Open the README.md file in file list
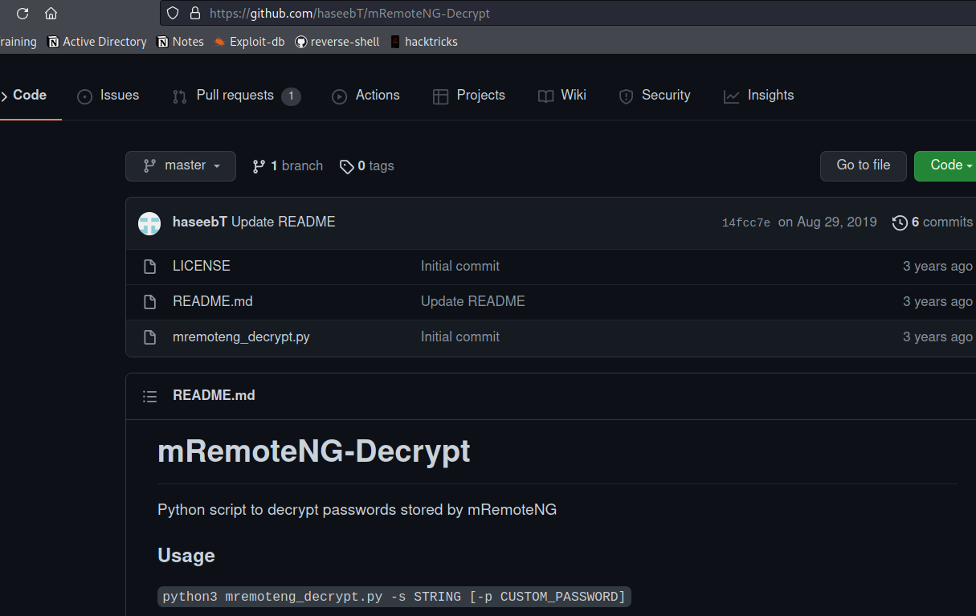Image resolution: width=976 pixels, height=616 pixels. click(213, 302)
